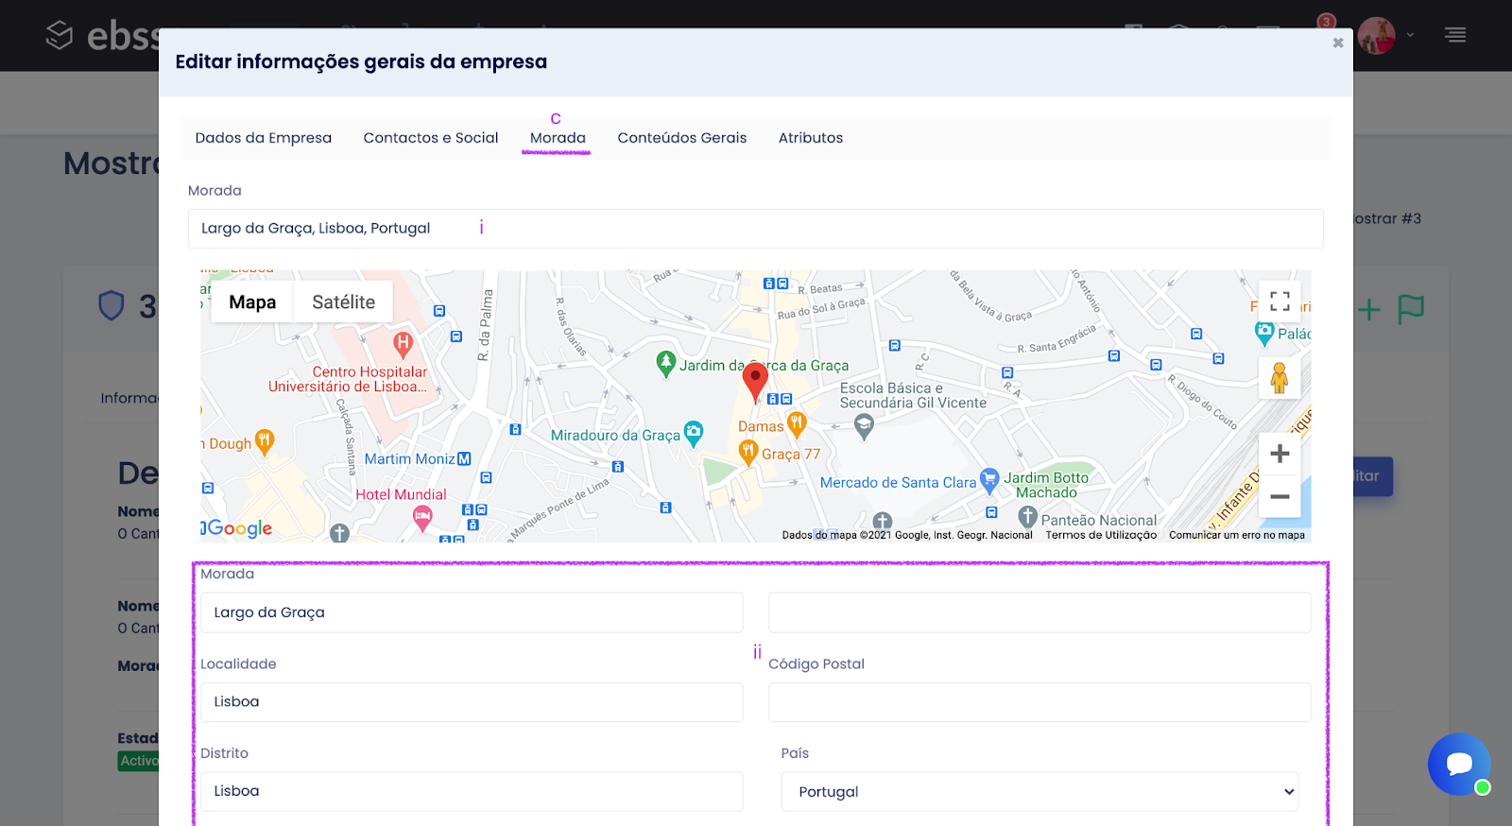The height and width of the screenshot is (826, 1512).
Task: Go to Atributos tab
Action: pos(811,138)
